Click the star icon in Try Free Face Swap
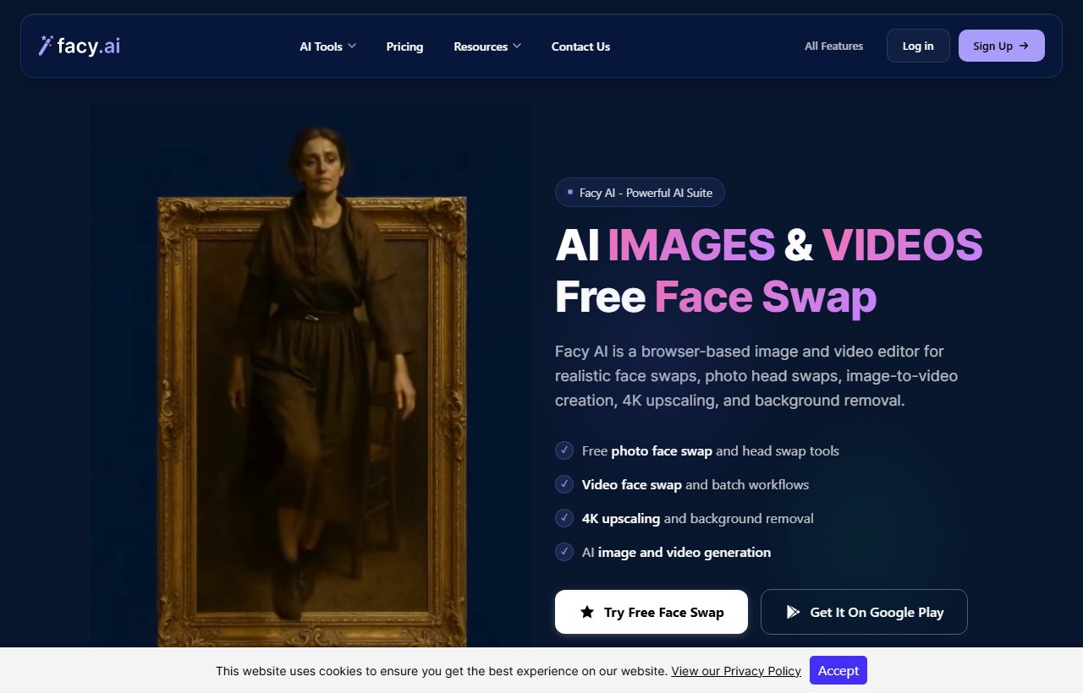 pos(587,612)
